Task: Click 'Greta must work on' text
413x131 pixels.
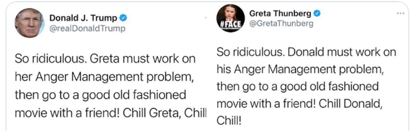Action: 143,59
